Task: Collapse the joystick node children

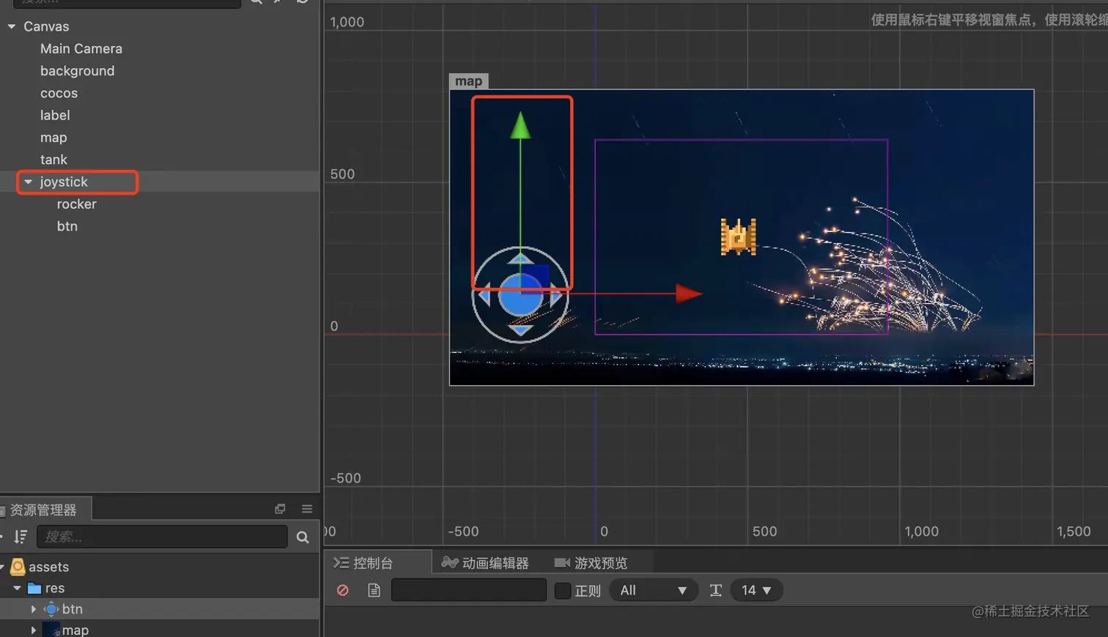Action: (x=28, y=182)
